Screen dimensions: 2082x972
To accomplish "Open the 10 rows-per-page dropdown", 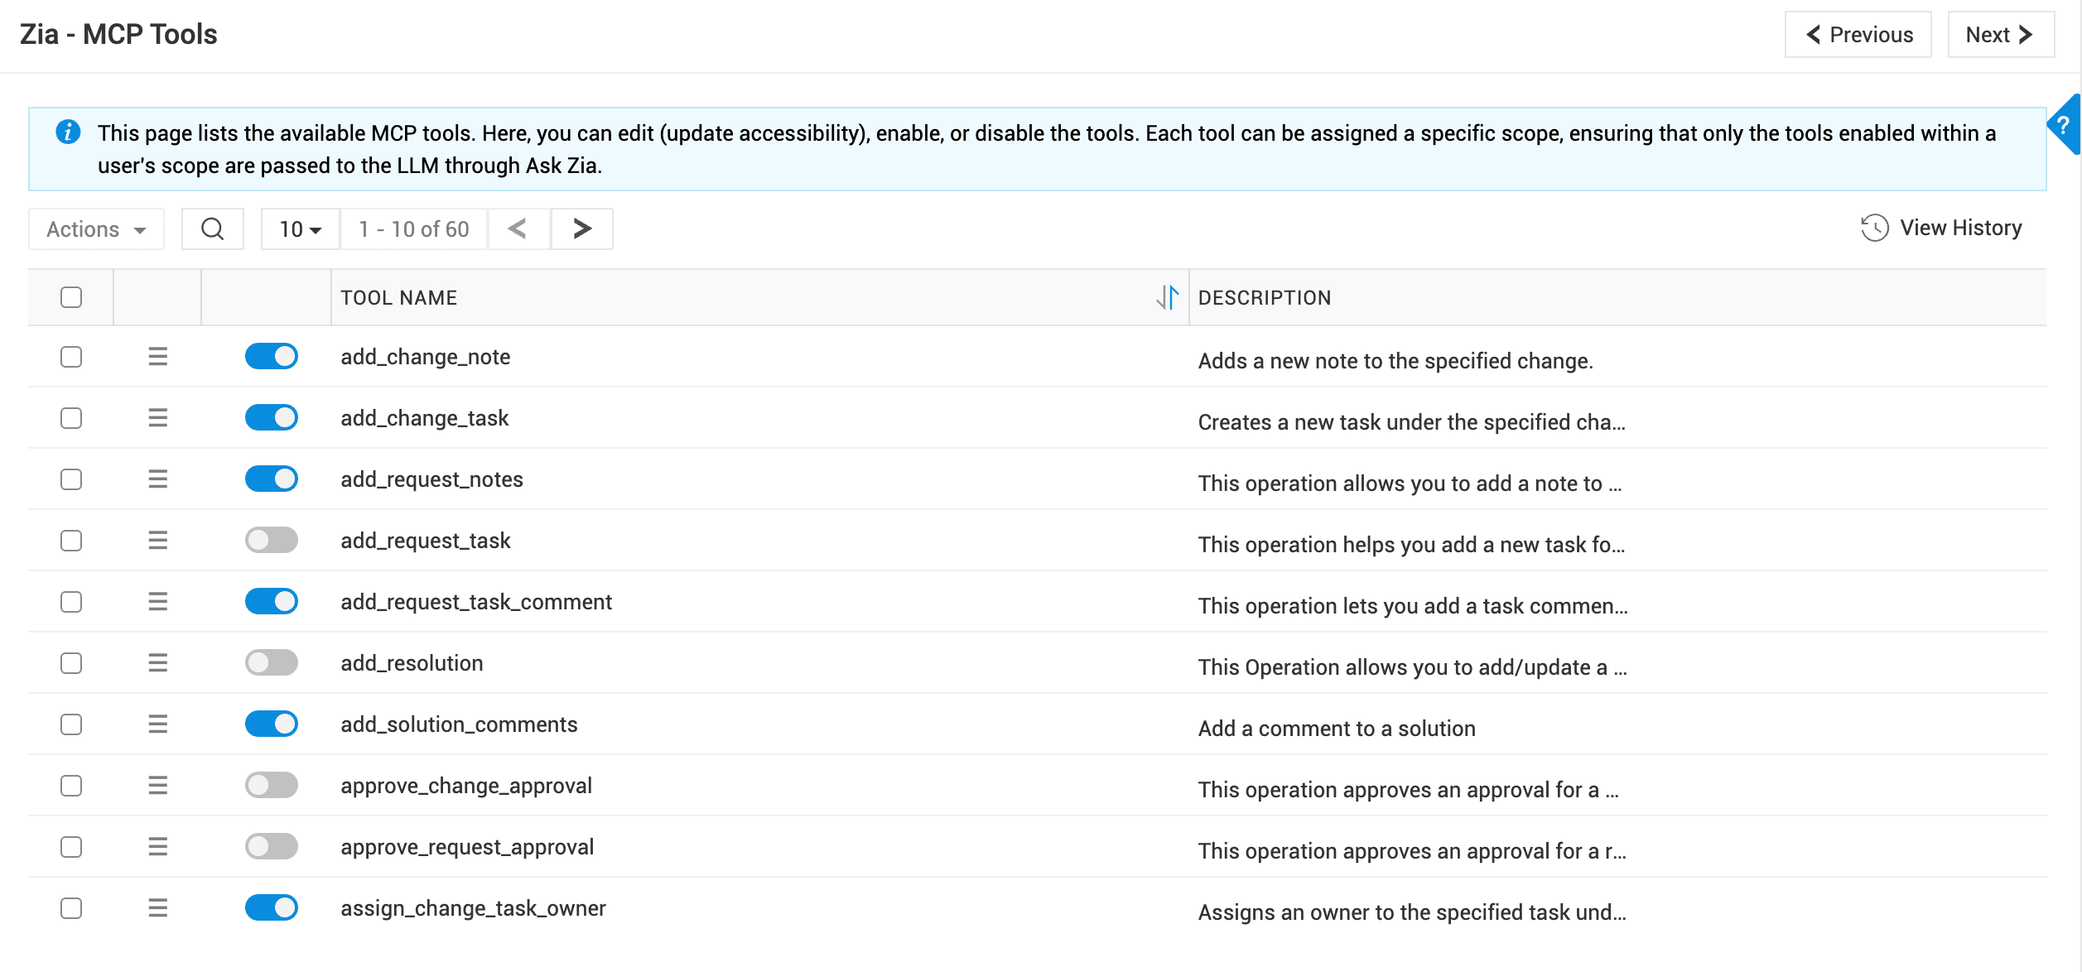I will coord(300,229).
